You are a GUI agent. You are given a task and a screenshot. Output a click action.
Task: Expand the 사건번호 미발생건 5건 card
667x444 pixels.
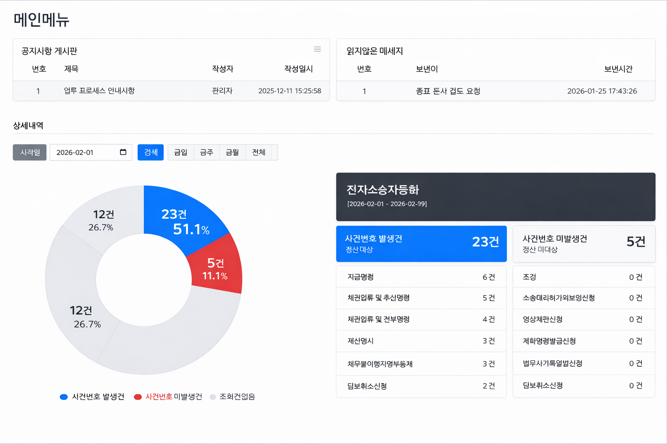click(584, 244)
